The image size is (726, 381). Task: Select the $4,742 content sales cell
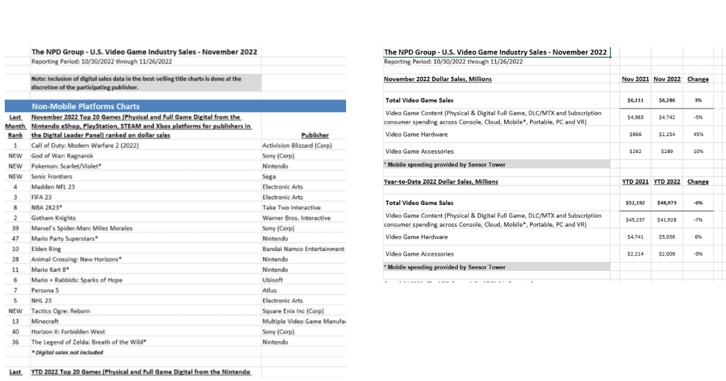click(x=667, y=117)
